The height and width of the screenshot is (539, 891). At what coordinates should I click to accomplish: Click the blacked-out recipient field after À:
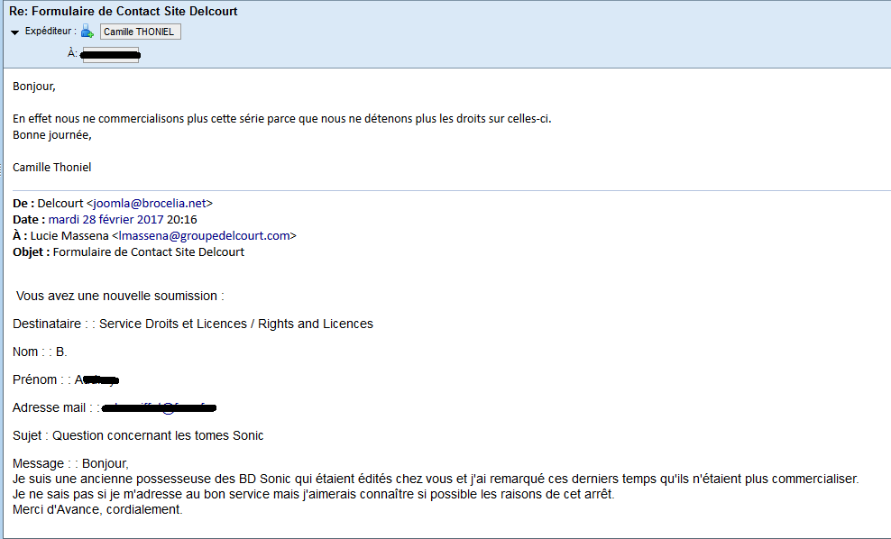[111, 54]
